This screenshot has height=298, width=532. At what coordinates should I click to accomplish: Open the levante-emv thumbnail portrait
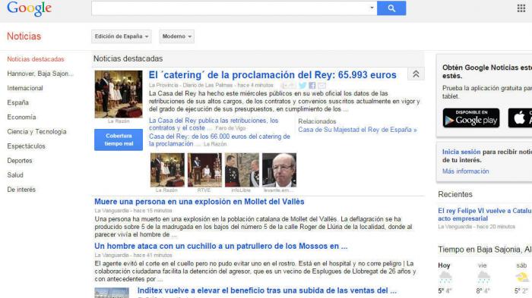coord(279,170)
